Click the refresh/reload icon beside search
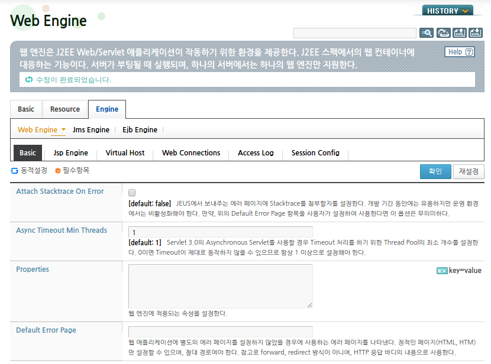This screenshot has width=491, height=364. point(443,33)
